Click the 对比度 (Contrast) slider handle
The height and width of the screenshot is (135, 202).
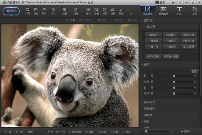pyautogui.click(x=174, y=82)
